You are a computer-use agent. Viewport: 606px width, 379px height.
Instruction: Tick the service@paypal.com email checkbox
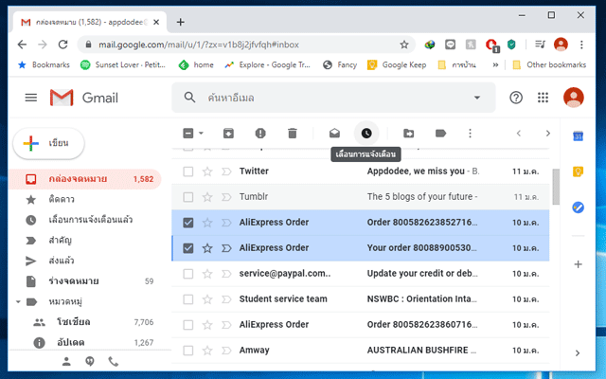pos(188,274)
